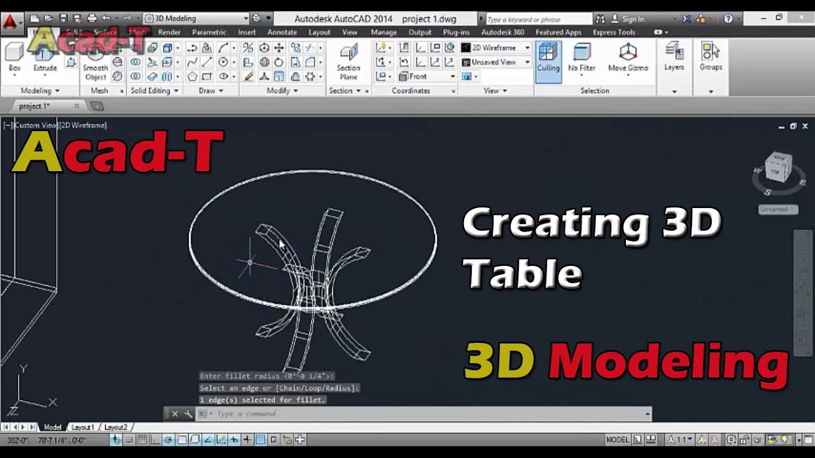Click the Section Plane button
The height and width of the screenshot is (458, 815).
(348, 62)
